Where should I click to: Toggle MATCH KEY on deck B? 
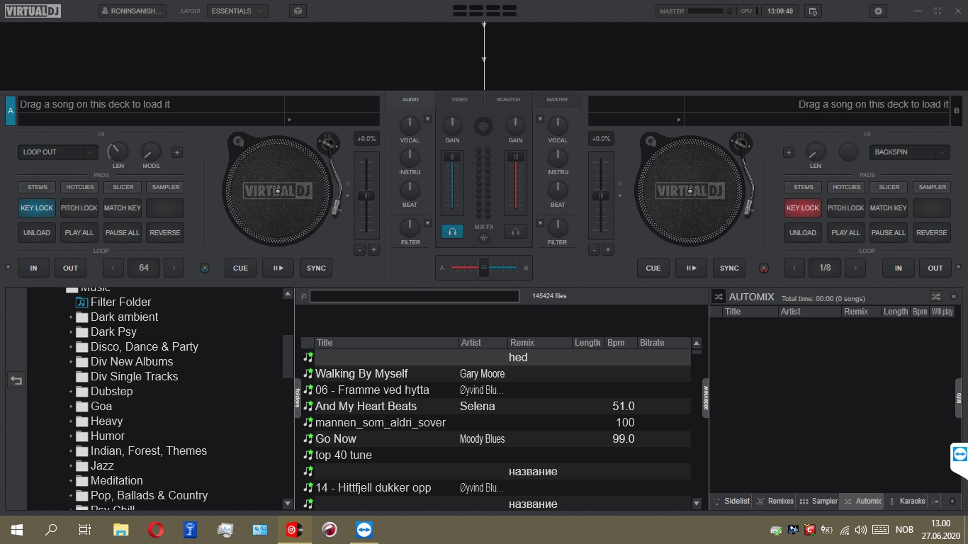click(889, 208)
